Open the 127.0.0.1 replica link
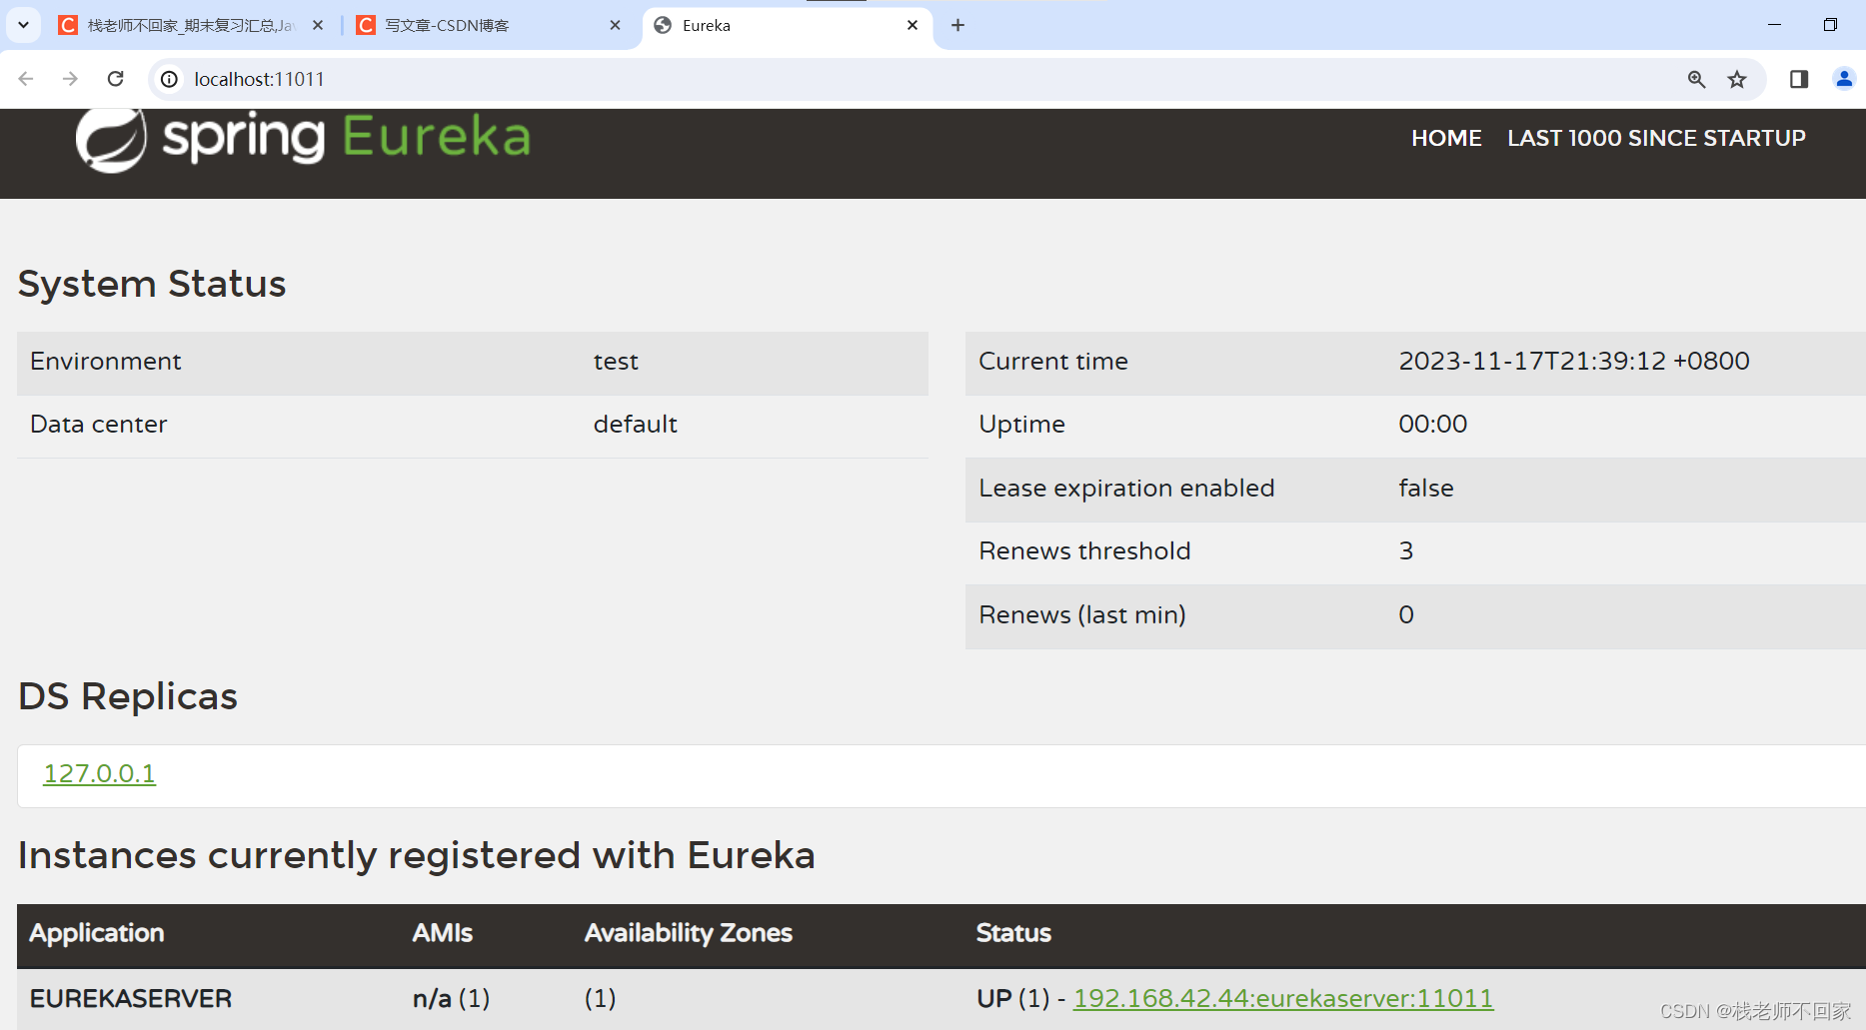Viewport: 1866px width, 1030px height. pos(99,773)
